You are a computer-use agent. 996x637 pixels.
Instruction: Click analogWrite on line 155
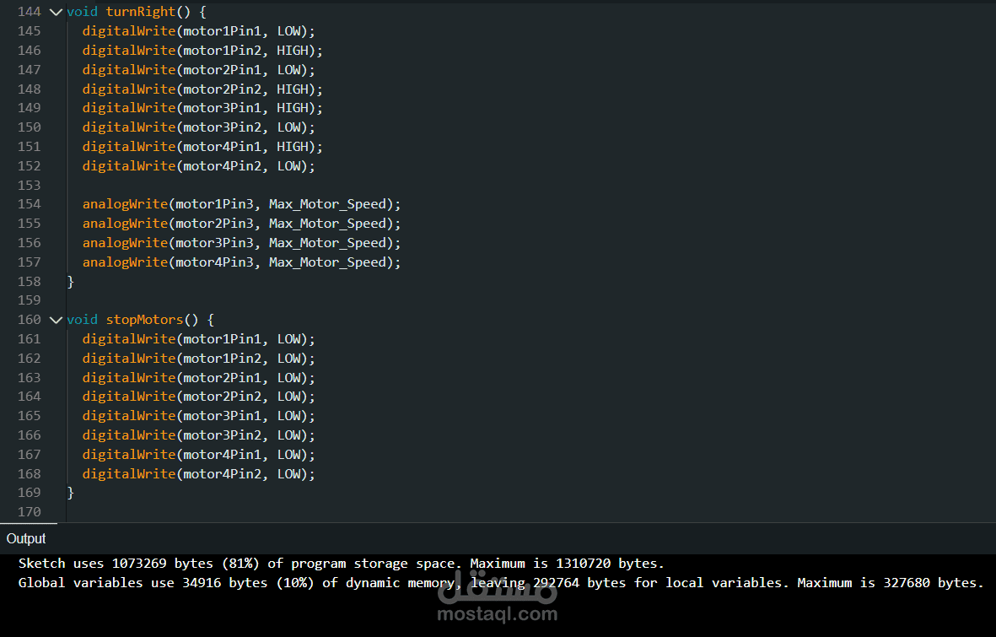(125, 224)
